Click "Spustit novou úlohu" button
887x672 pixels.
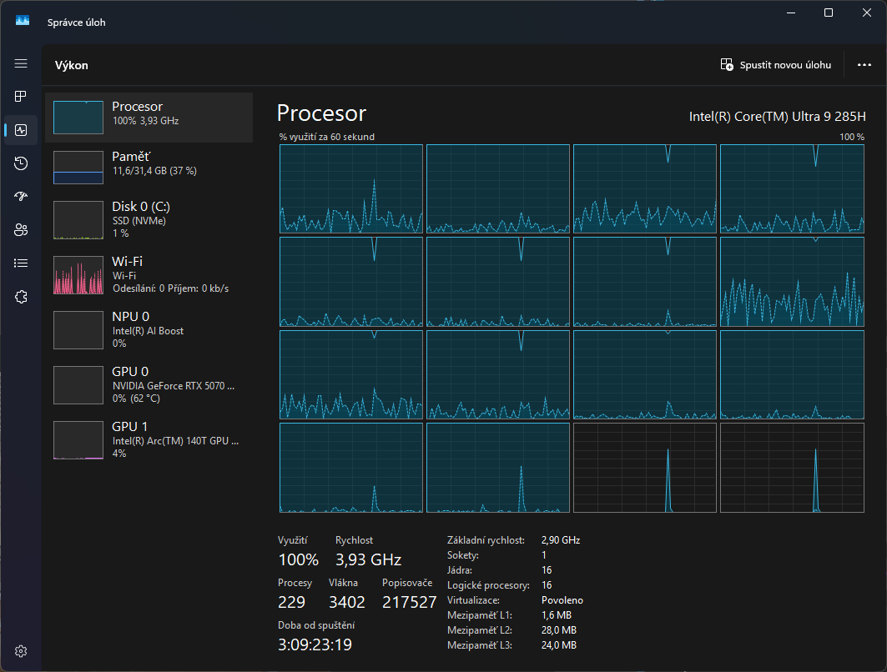click(x=776, y=65)
